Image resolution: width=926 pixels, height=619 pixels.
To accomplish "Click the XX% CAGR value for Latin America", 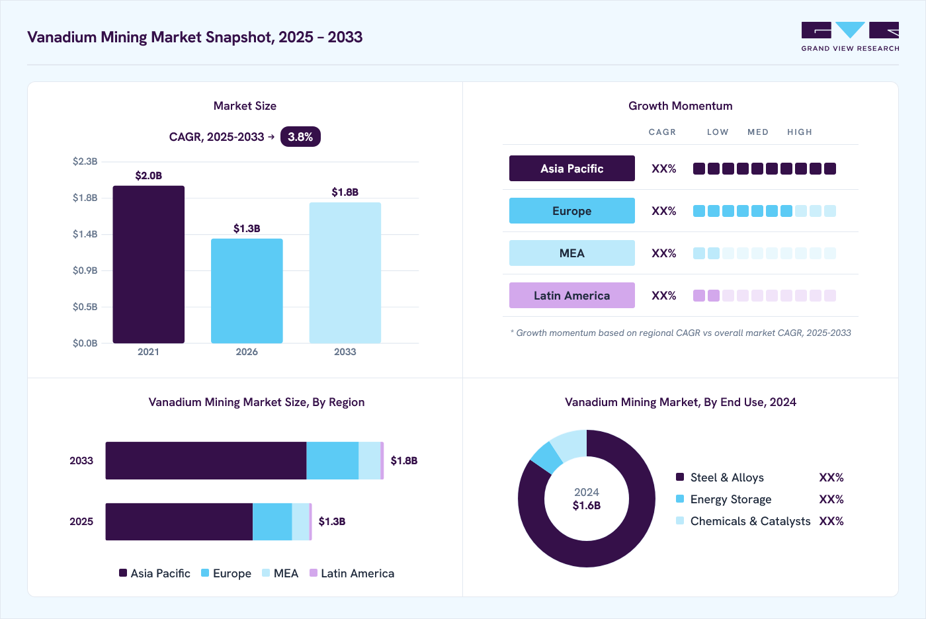I will click(664, 296).
